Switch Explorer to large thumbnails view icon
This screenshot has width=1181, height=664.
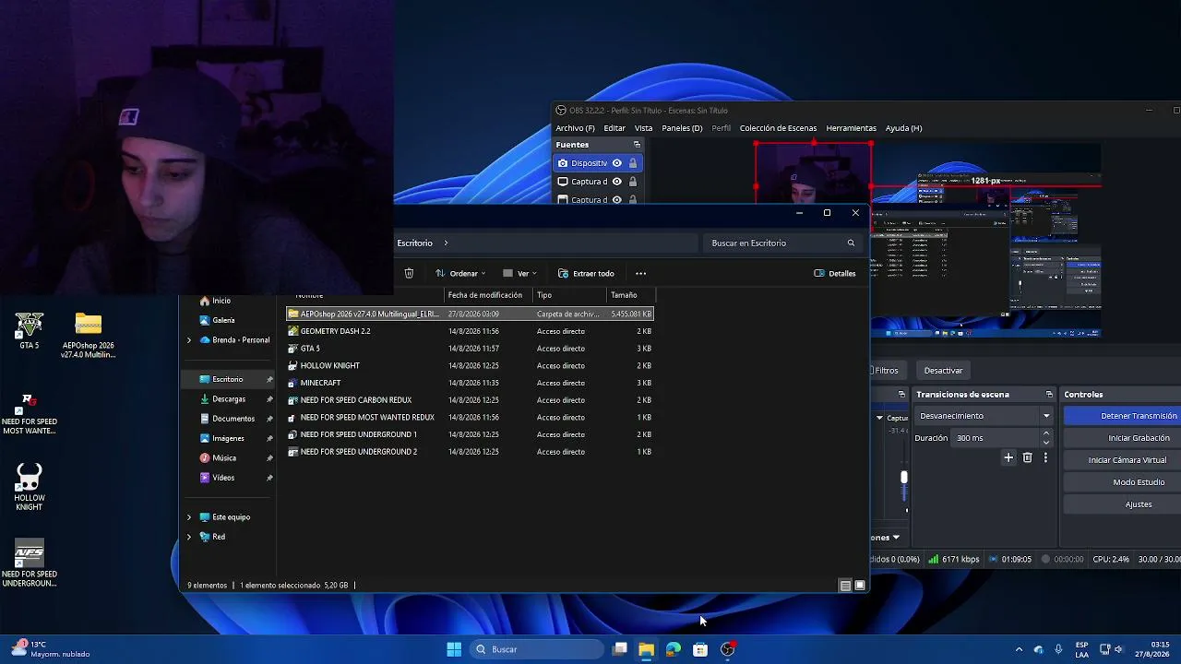tap(860, 586)
